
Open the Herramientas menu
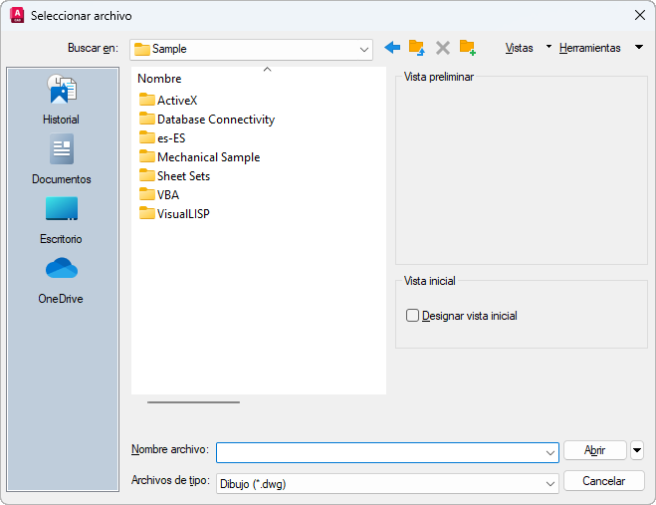coord(590,48)
